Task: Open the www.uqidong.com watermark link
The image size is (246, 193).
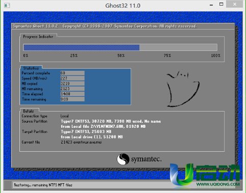Action: [x=218, y=184]
